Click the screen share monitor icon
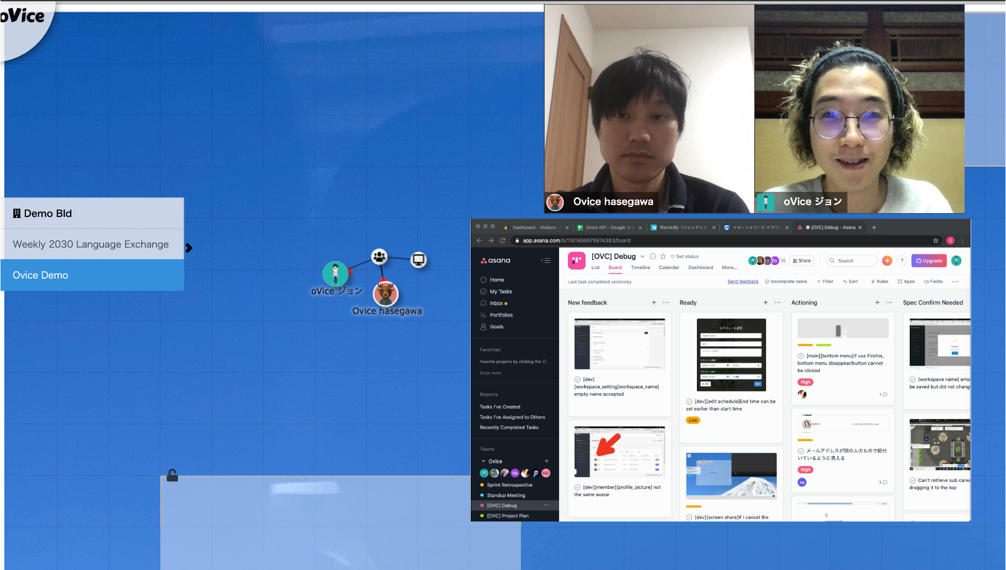 tap(418, 260)
